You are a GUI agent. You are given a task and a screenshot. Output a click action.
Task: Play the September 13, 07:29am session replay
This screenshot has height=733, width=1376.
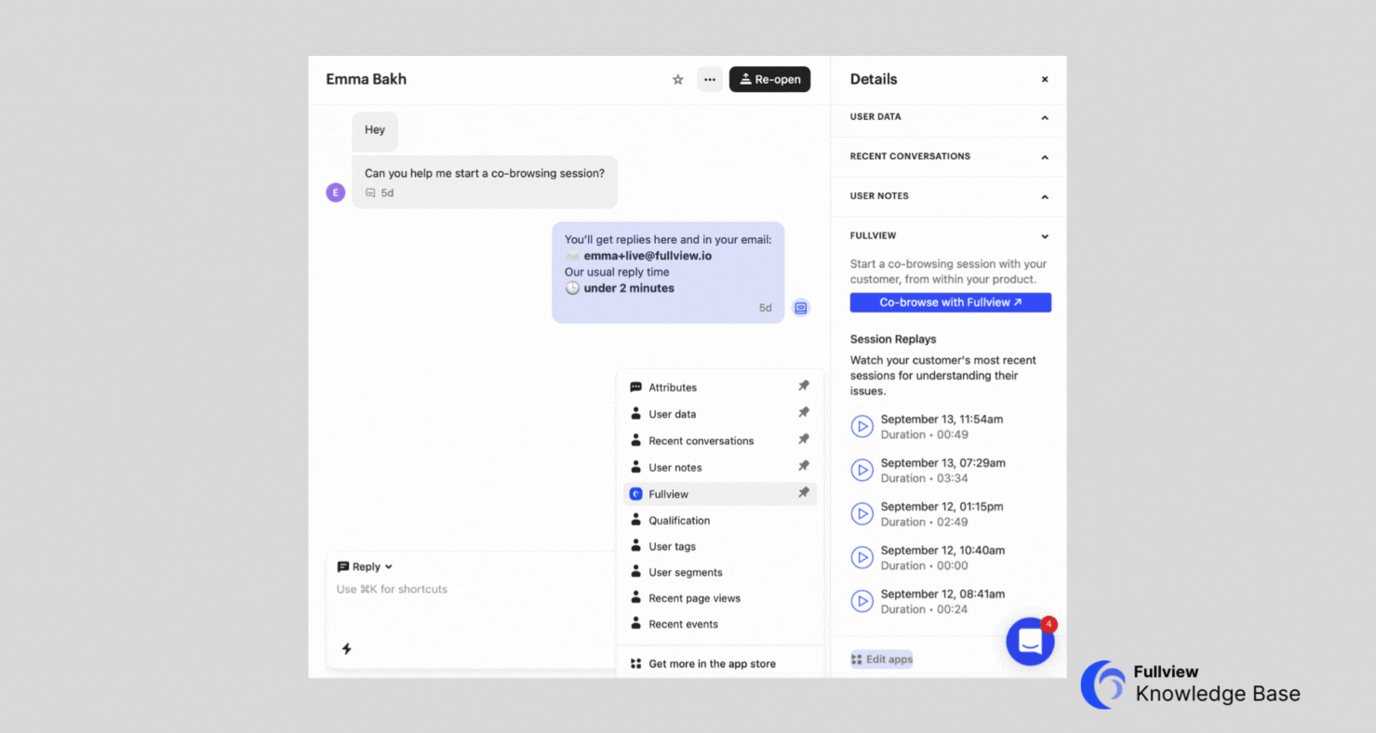click(862, 471)
